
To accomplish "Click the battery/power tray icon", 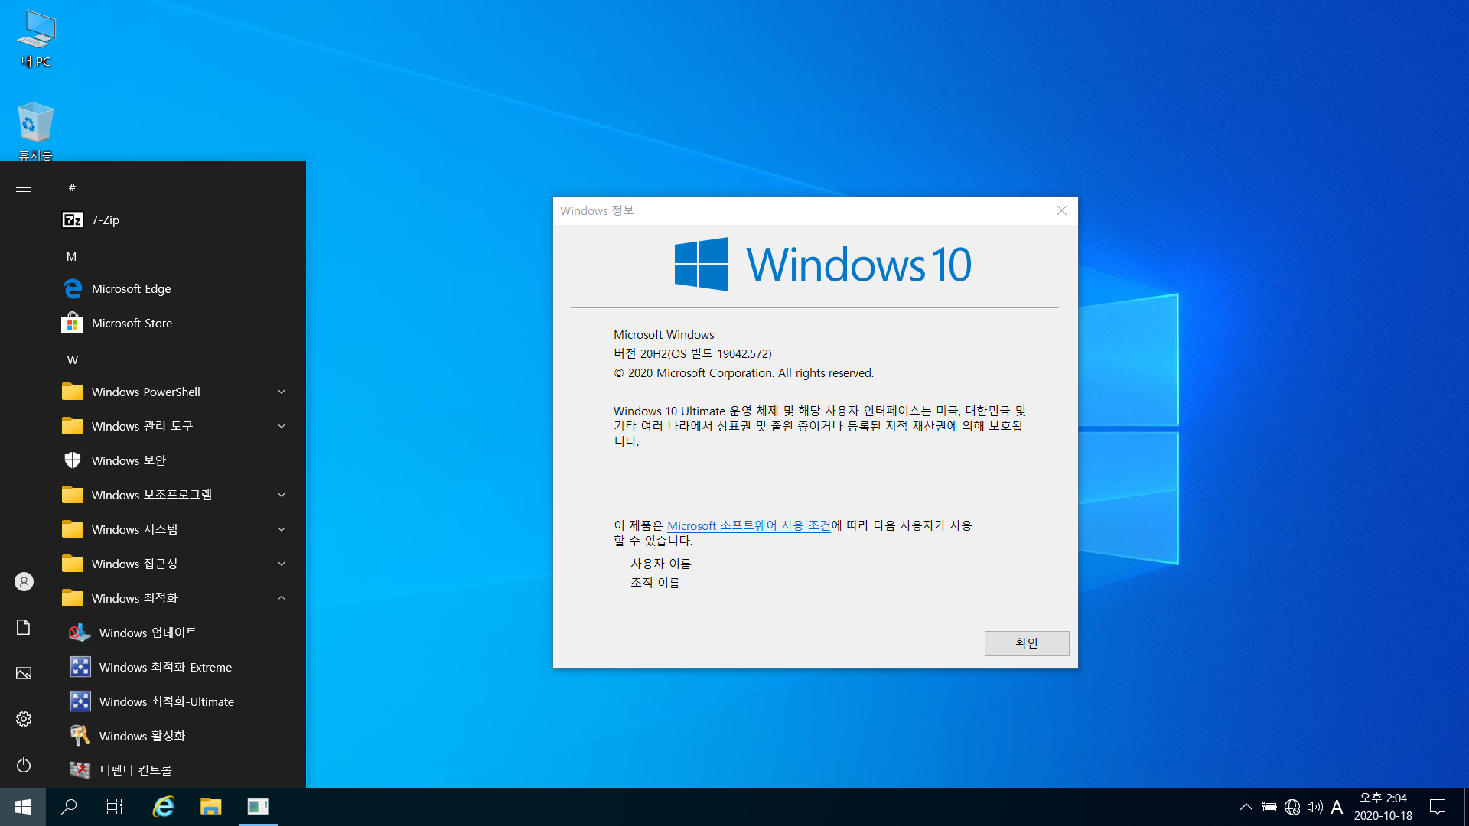I will 1269,807.
